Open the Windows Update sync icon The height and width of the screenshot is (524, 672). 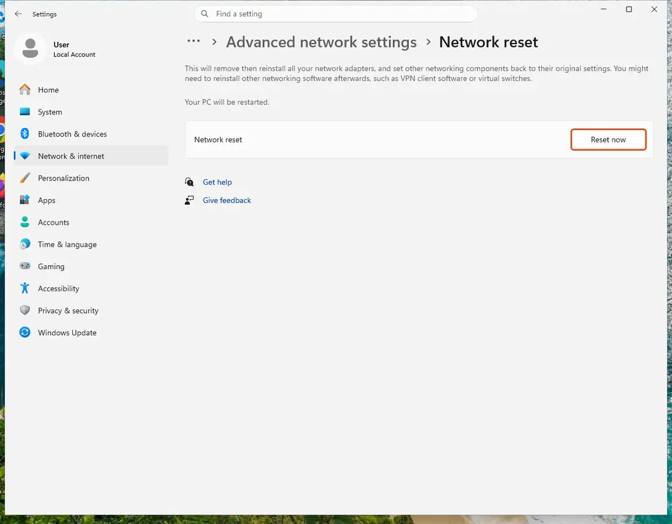(x=25, y=333)
